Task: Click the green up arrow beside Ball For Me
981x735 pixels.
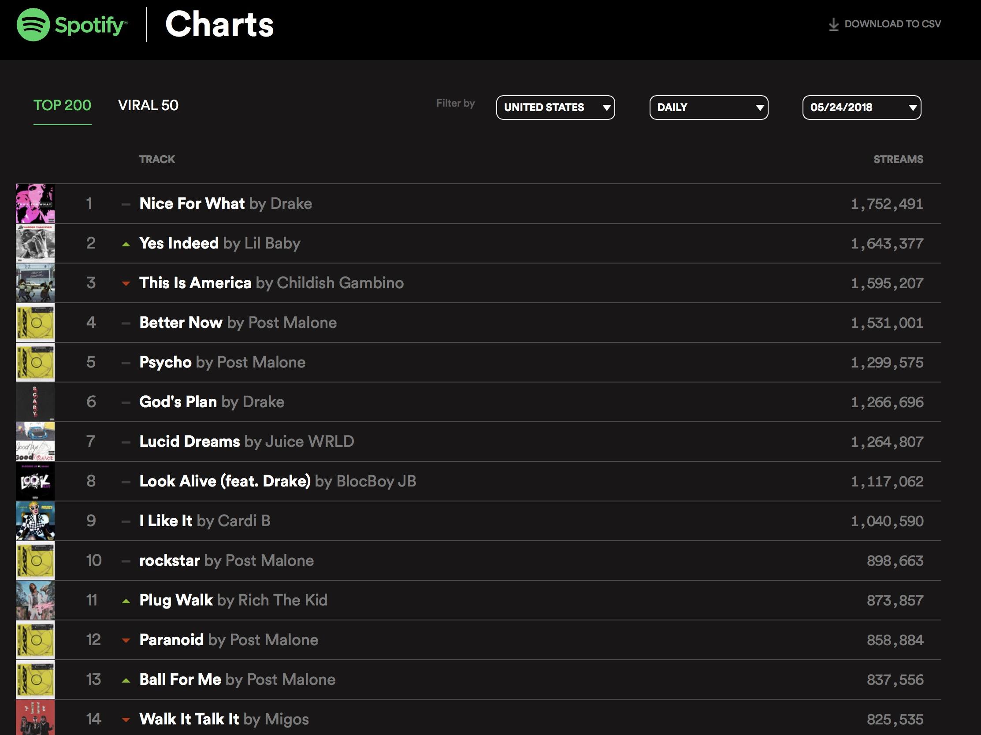Action: (x=126, y=680)
